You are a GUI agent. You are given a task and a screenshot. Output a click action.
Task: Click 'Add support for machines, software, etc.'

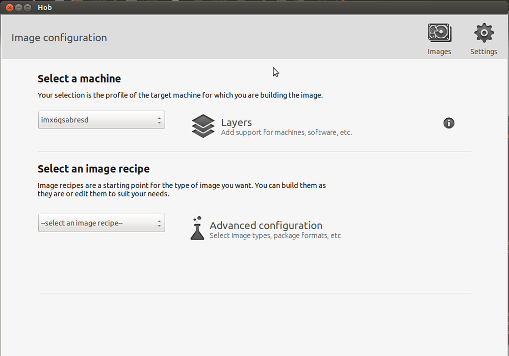pyautogui.click(x=286, y=133)
